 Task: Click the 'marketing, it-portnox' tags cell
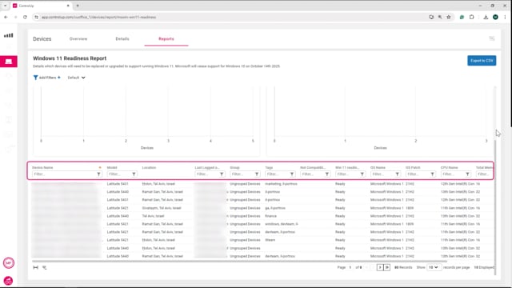(x=281, y=184)
